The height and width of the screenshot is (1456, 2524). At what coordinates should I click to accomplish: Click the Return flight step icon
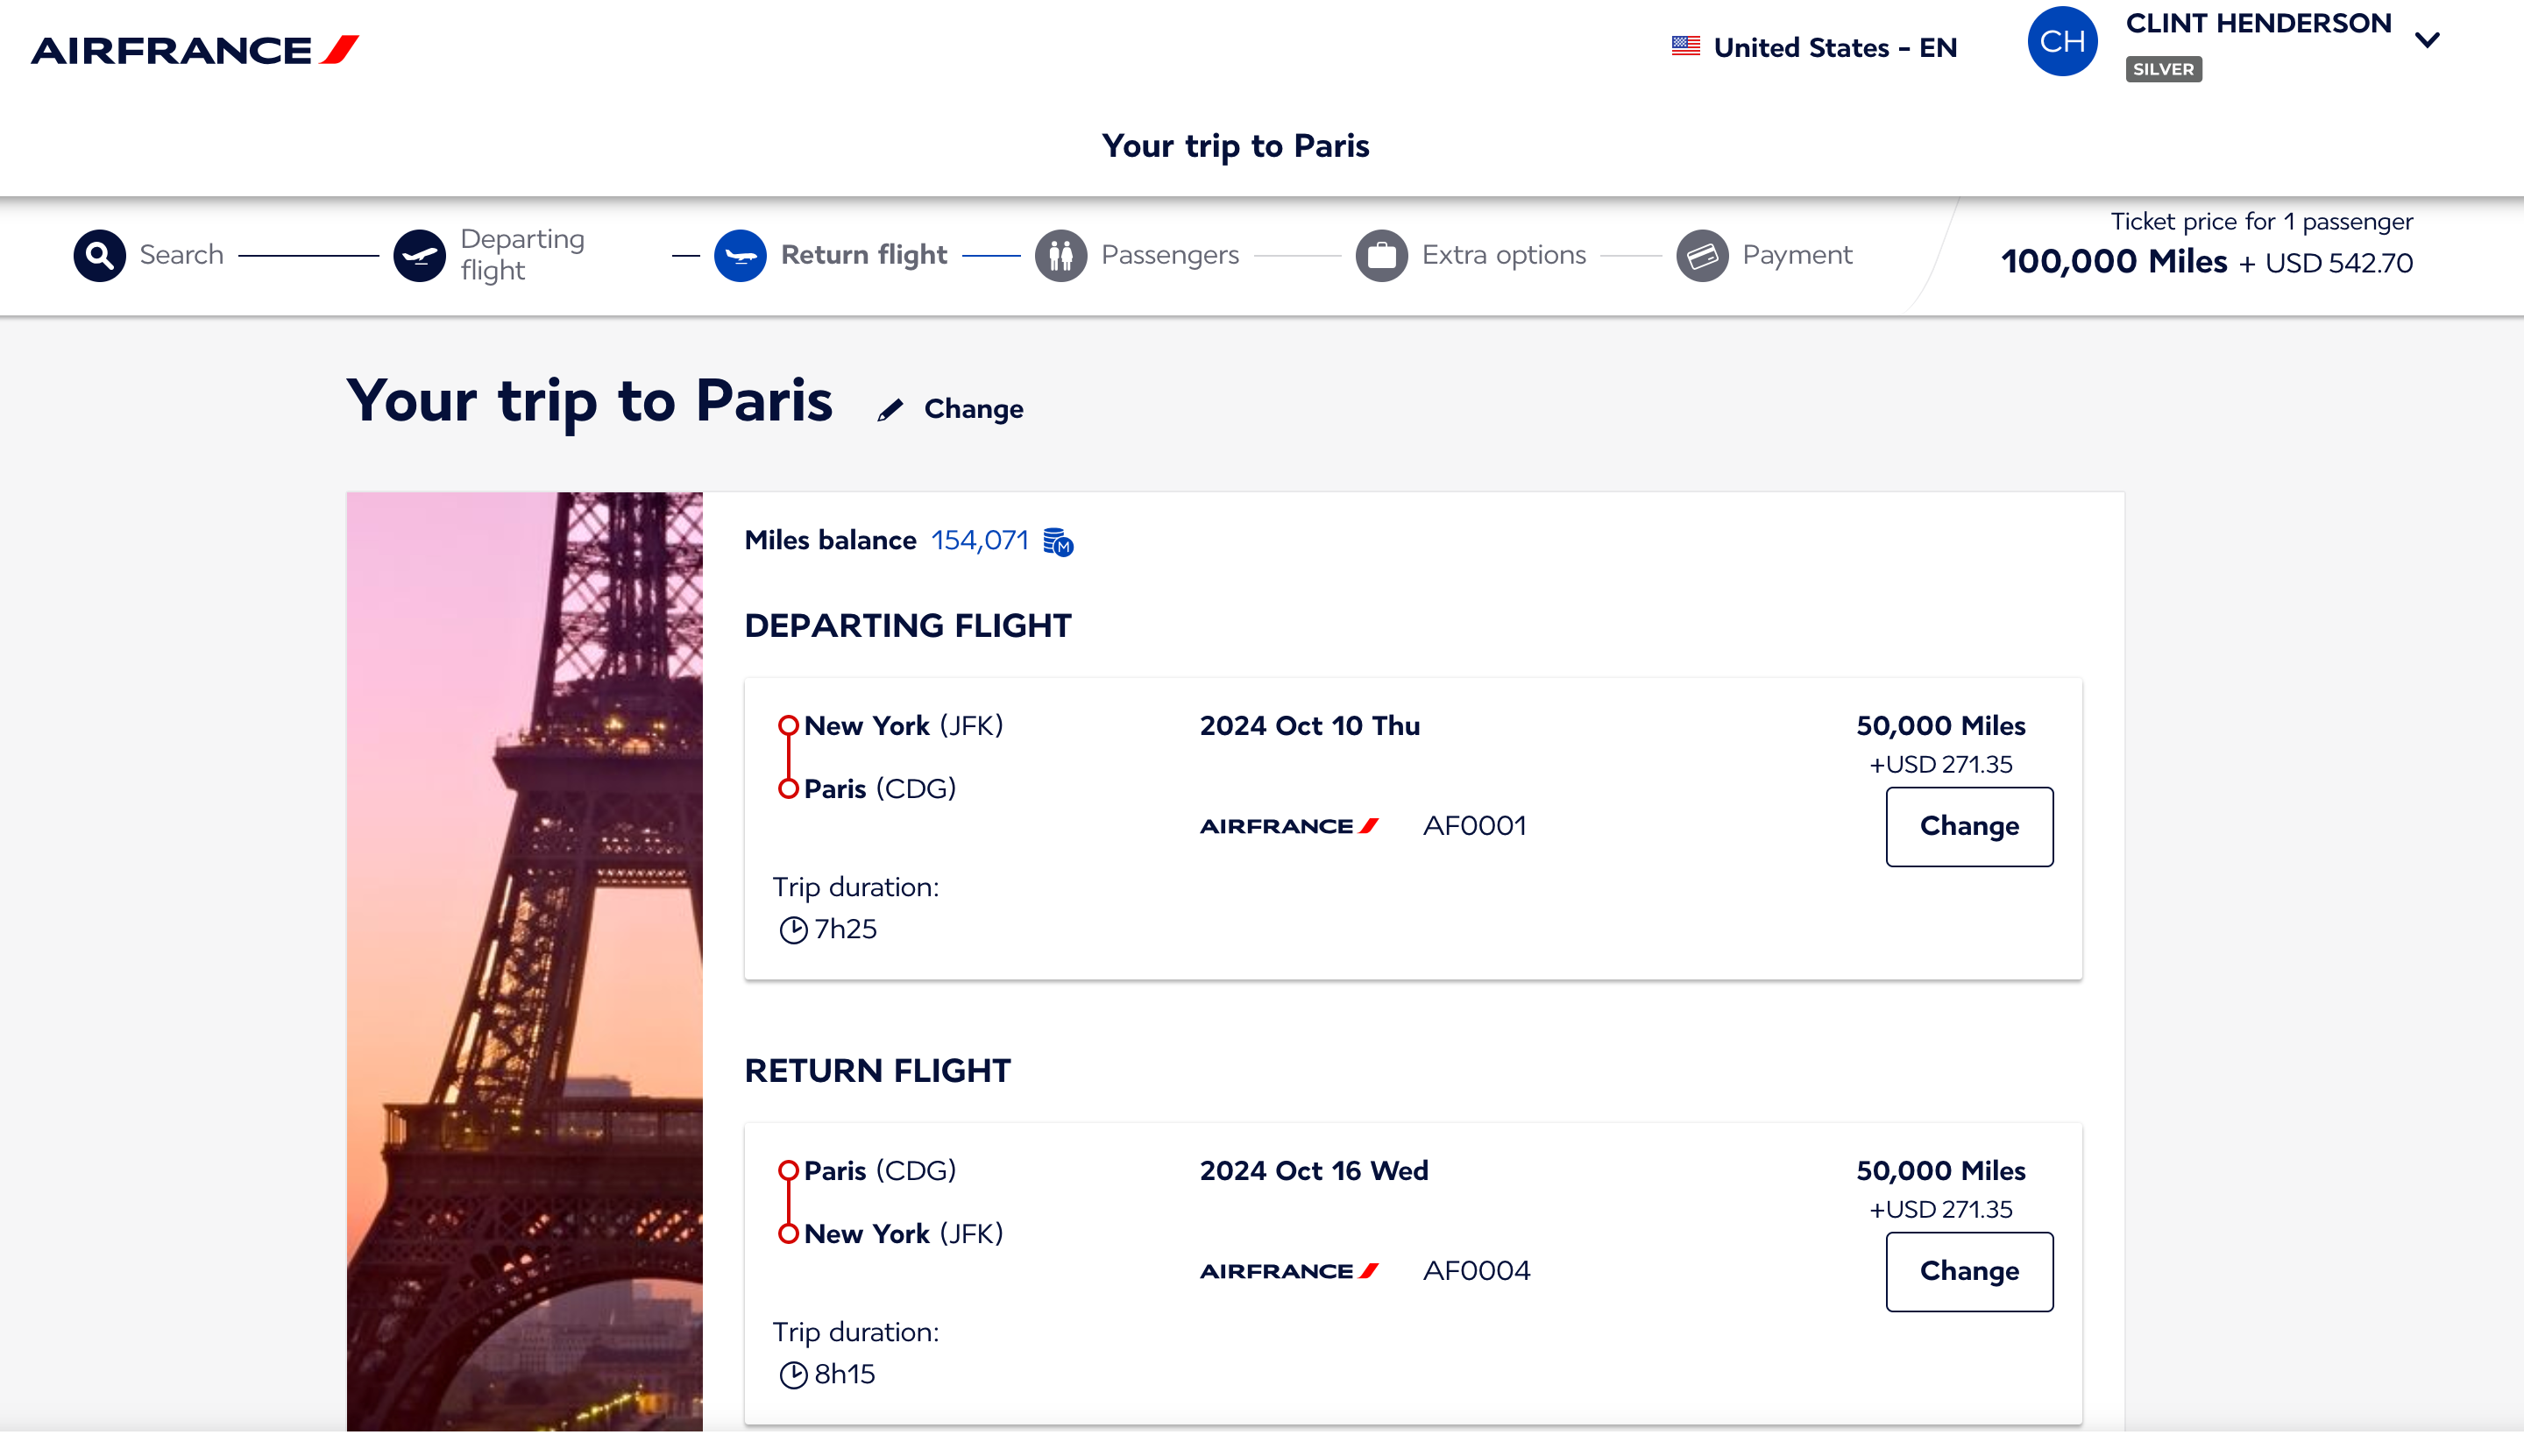[741, 255]
